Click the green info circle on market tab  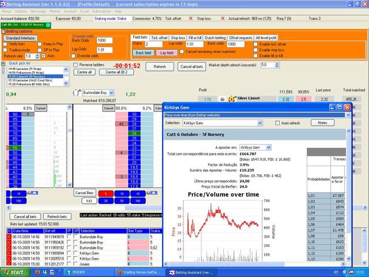click(x=48, y=25)
